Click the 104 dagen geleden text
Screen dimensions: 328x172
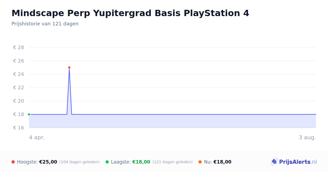tap(79, 162)
